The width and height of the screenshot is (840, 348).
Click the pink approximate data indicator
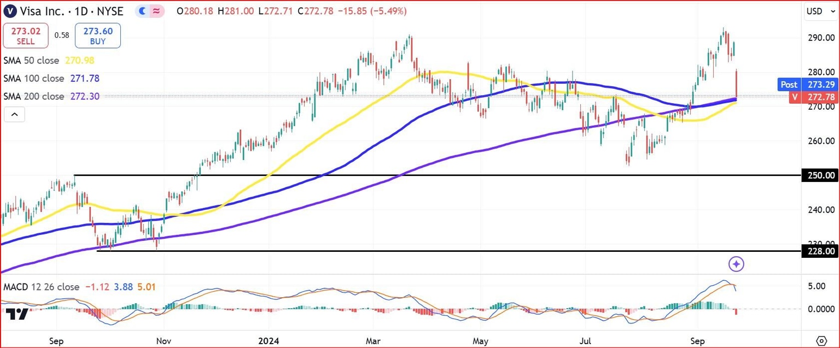[x=157, y=11]
